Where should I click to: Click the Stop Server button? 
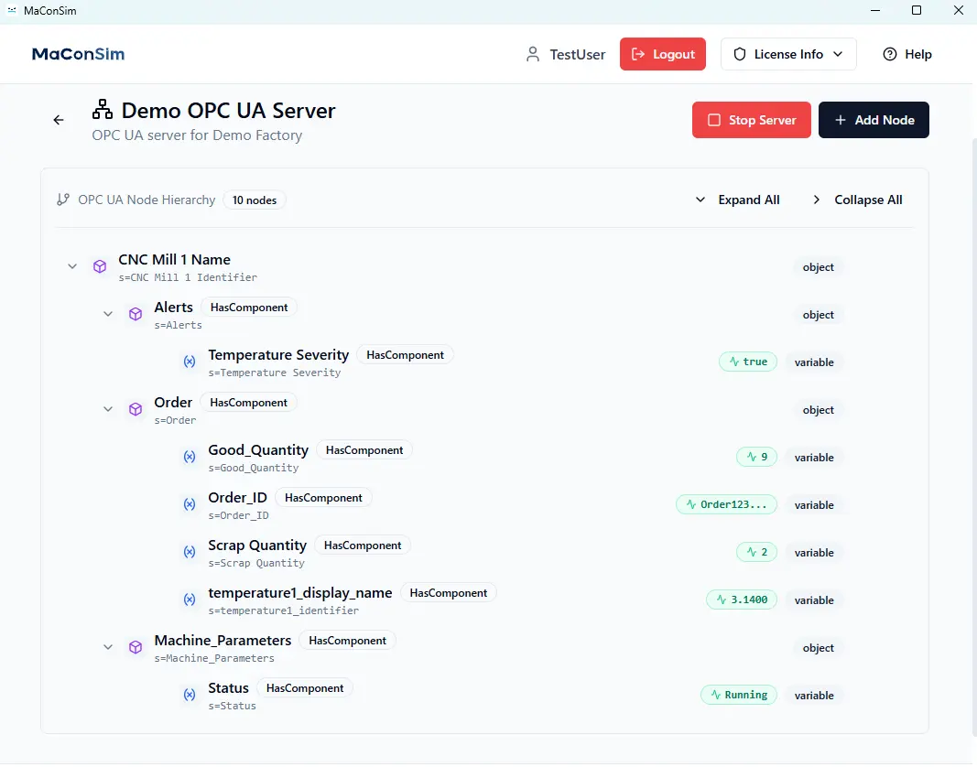pos(752,120)
